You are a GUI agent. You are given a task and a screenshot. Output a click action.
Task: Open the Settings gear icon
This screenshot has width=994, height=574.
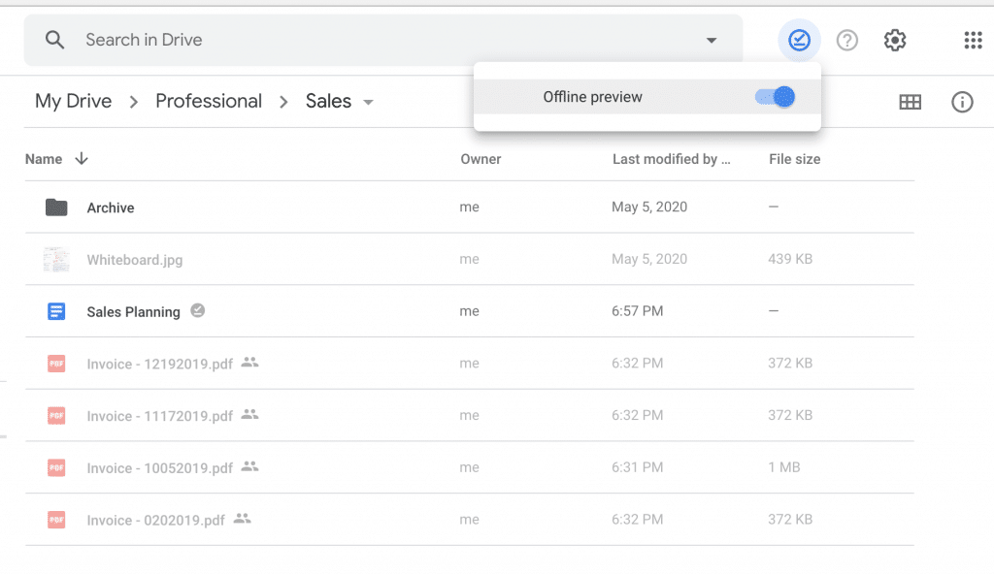(x=895, y=41)
